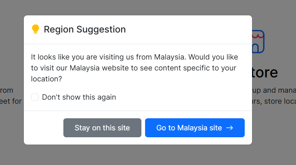
Task: Click the partially hidden Store heading
Action: tap(265, 73)
